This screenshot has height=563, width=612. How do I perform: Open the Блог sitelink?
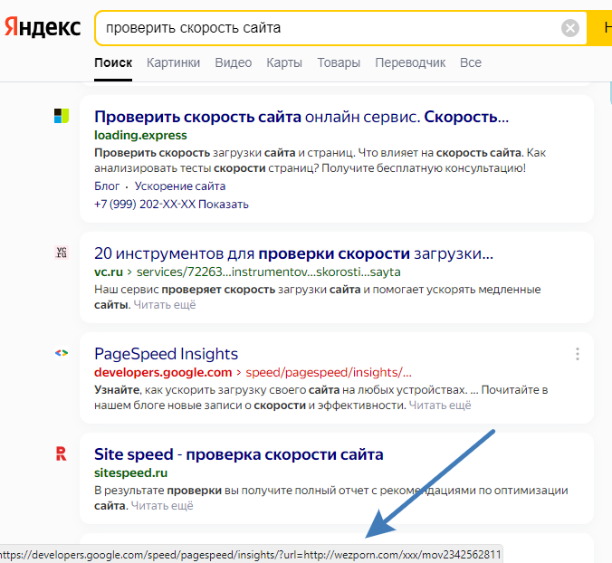[x=107, y=186]
